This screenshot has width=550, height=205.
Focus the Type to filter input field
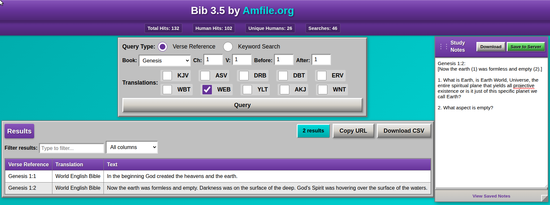tap(72, 148)
